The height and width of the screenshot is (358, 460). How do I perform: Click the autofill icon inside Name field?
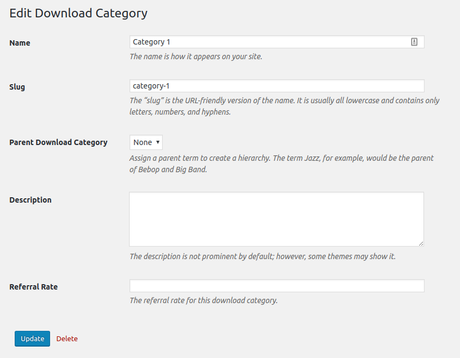pos(414,42)
